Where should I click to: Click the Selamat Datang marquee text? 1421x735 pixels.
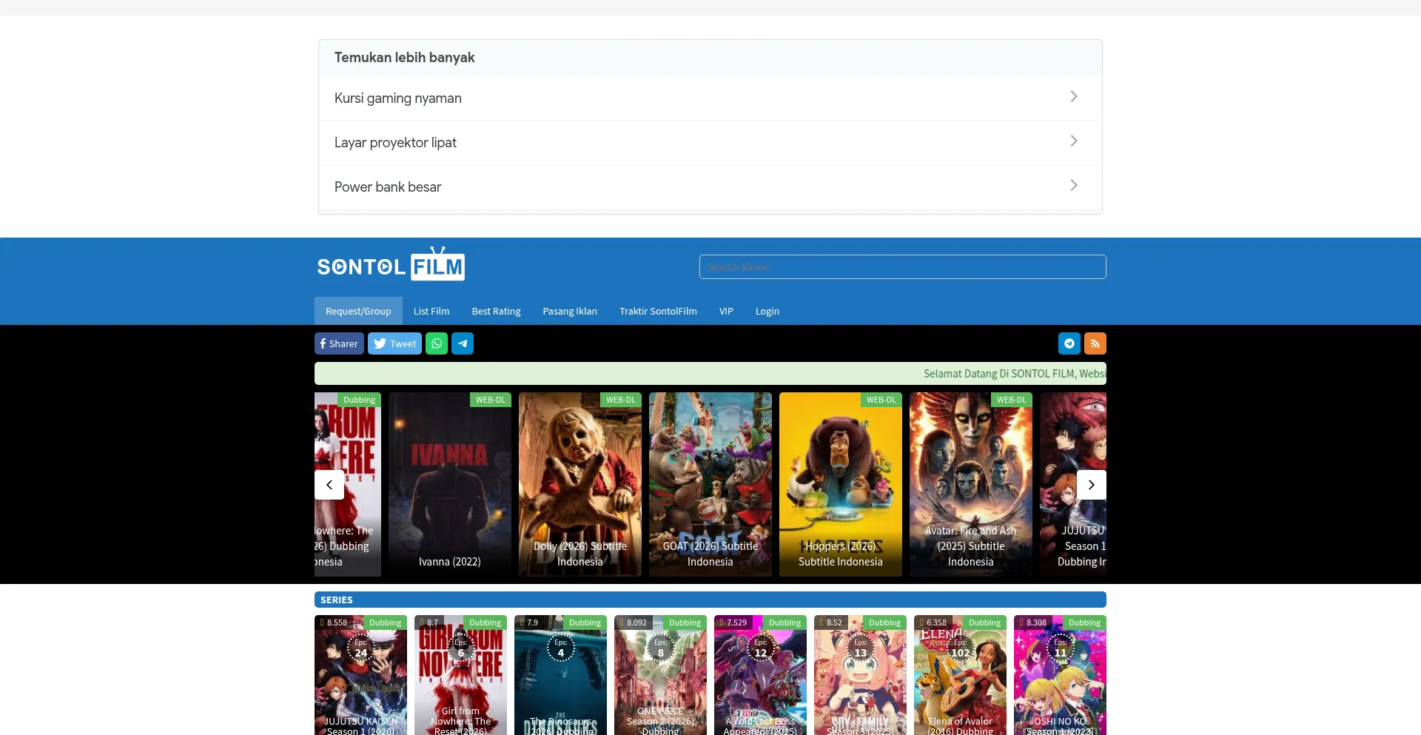1015,374
